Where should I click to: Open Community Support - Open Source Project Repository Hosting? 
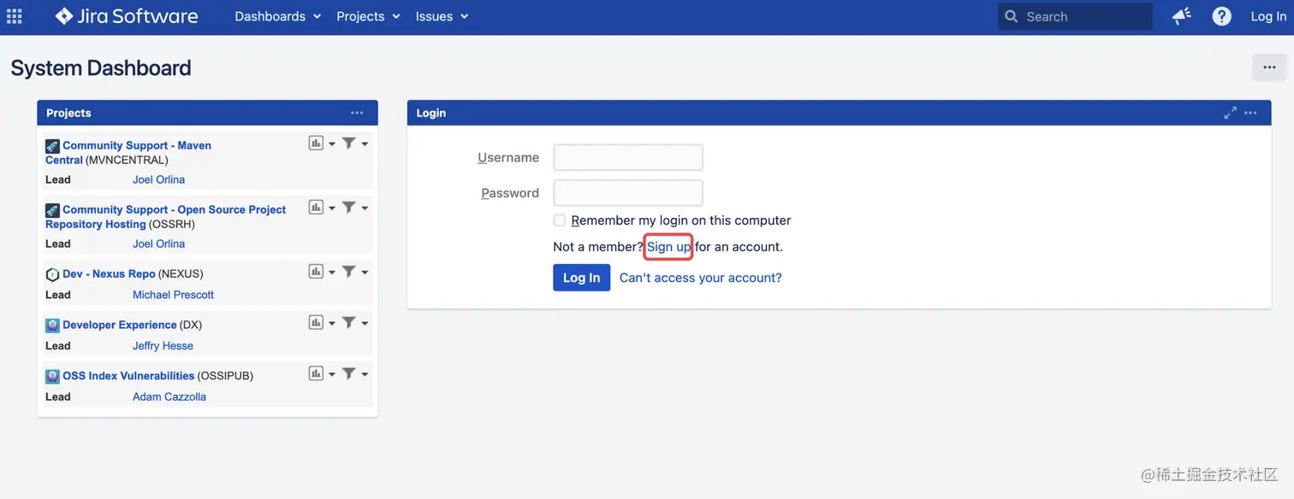(x=166, y=217)
